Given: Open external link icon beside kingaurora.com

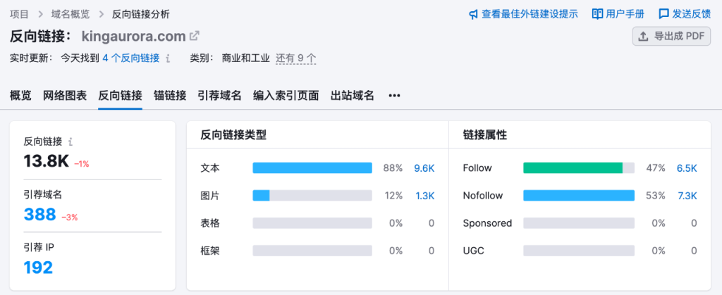Looking at the screenshot, I should tap(195, 35).
